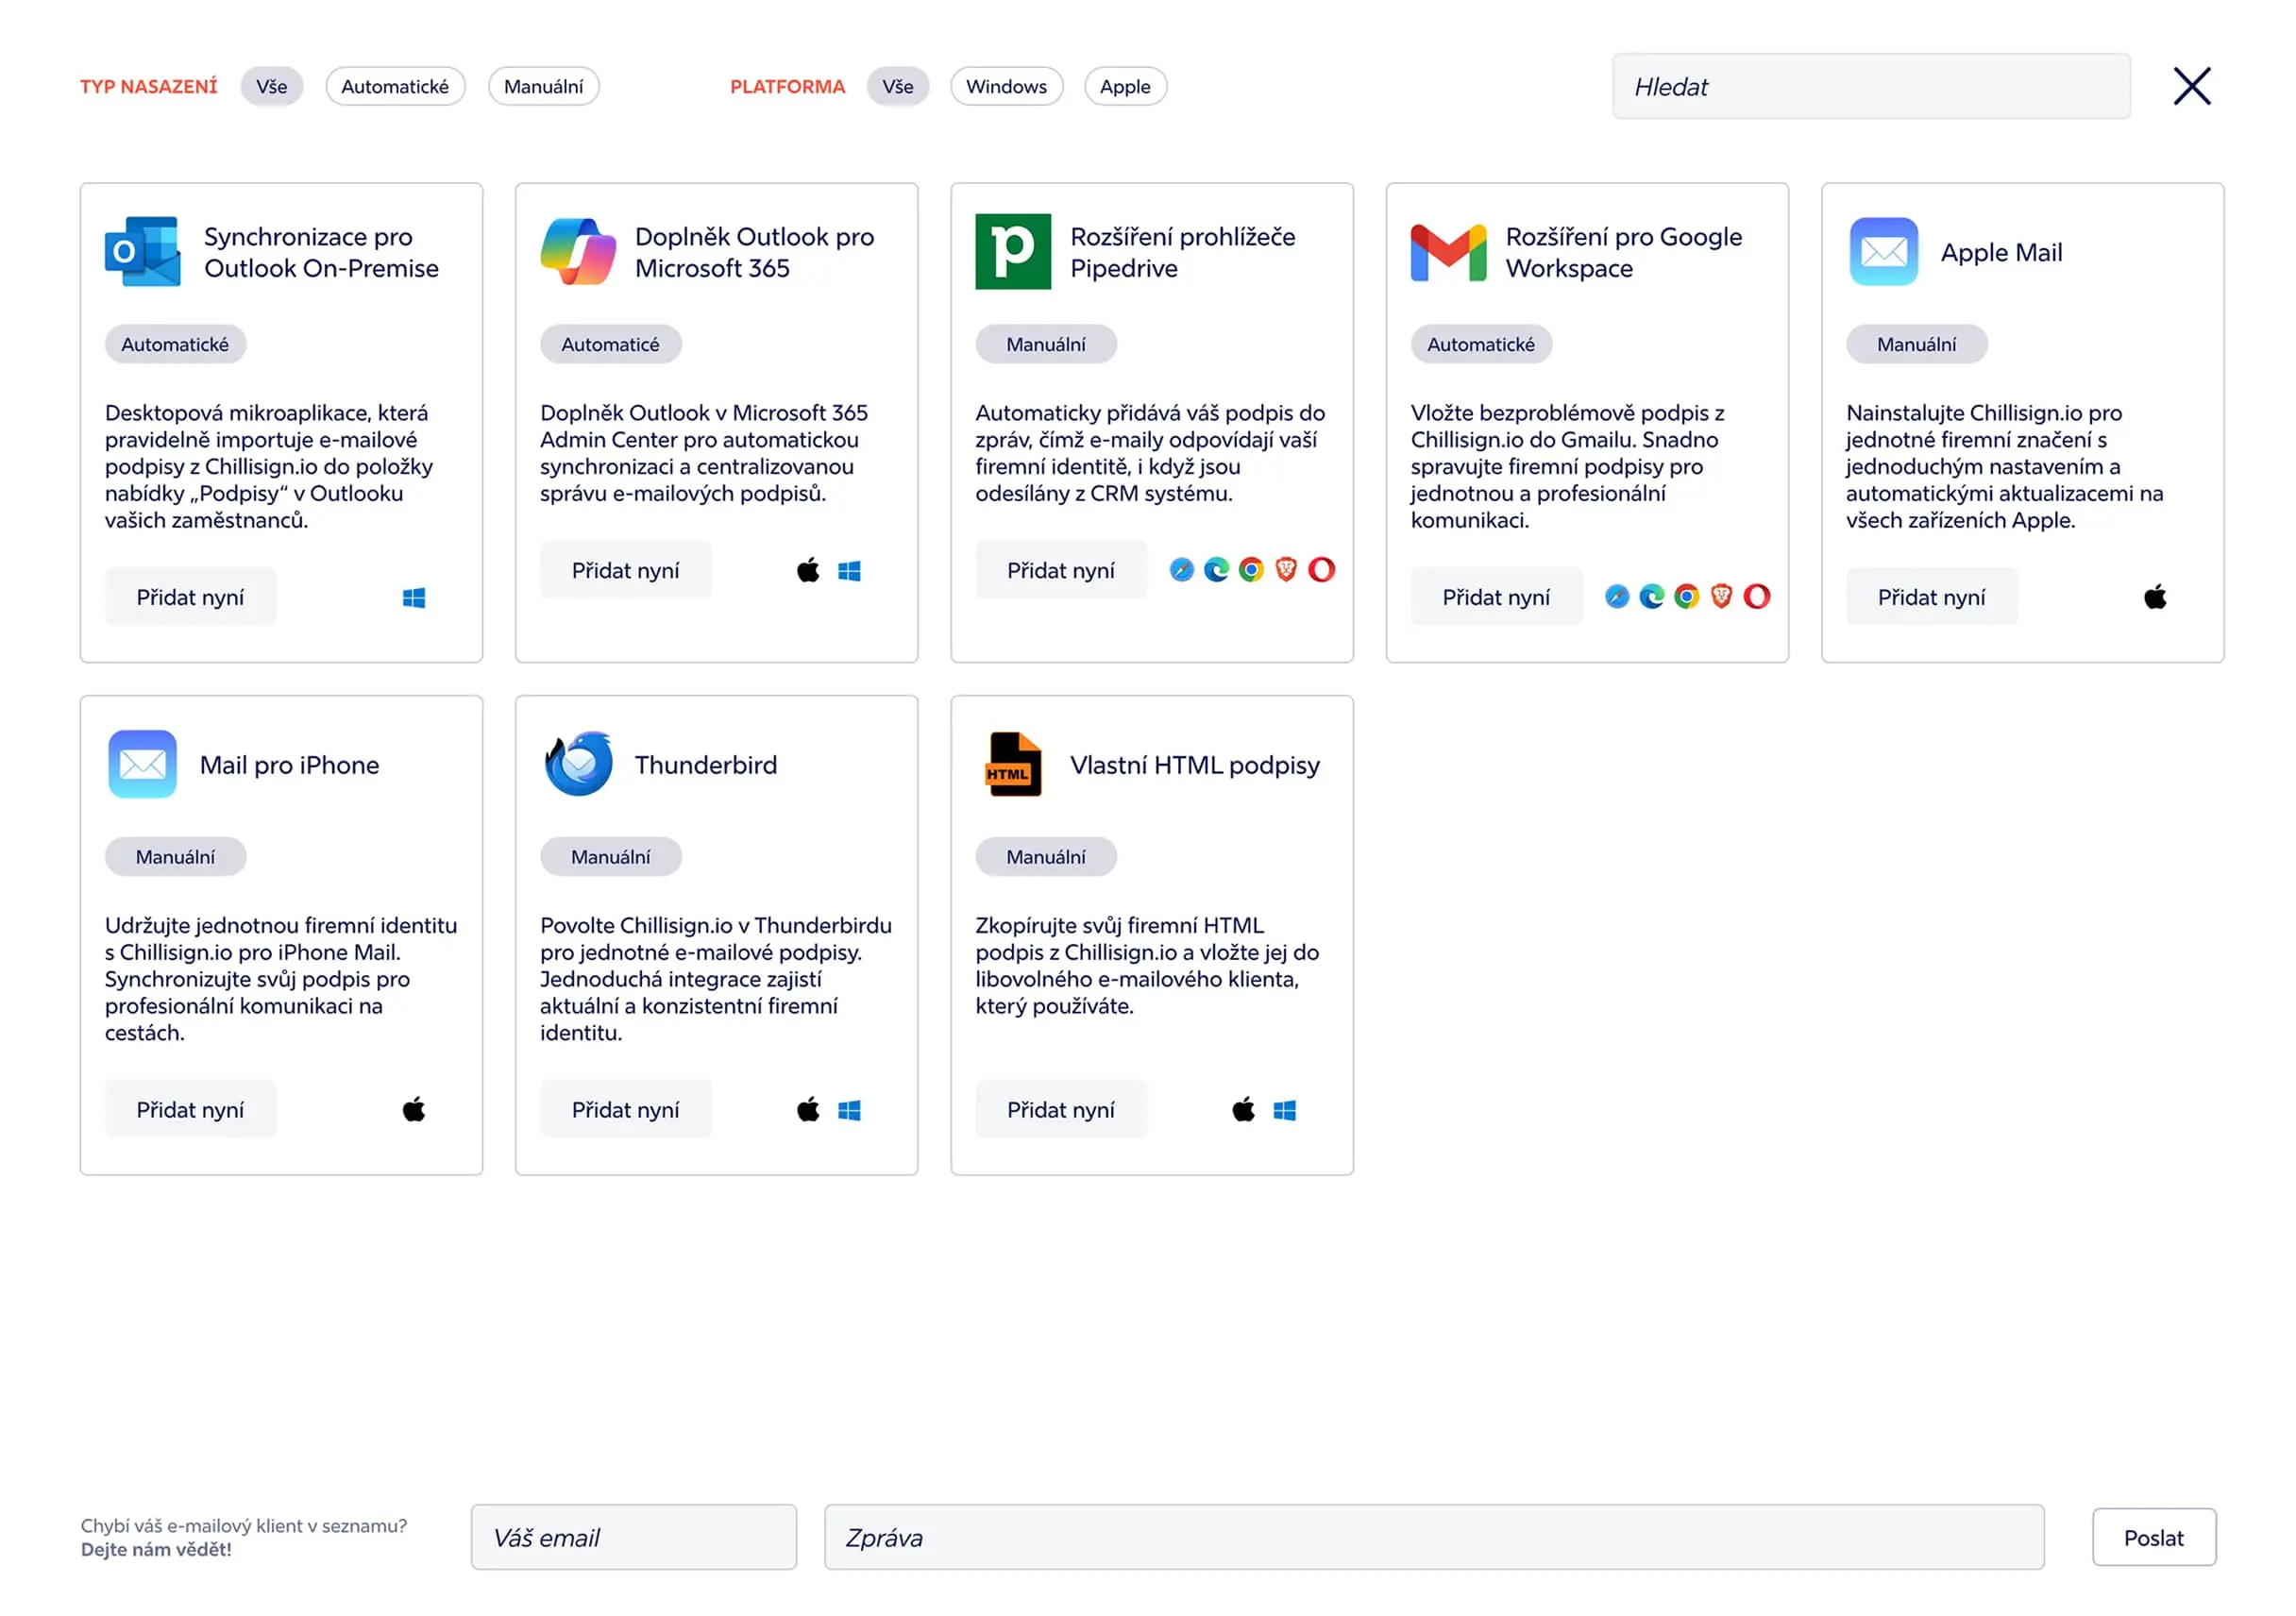The width and height of the screenshot is (2296, 1616).
Task: Click Automatické tag in Google Workspace card
Action: 1481,344
